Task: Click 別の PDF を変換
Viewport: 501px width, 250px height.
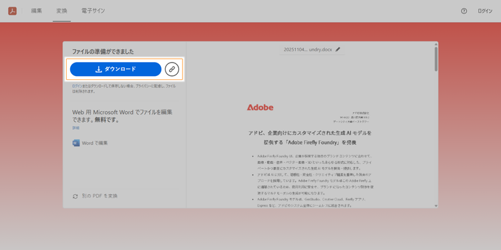Action: (100, 196)
